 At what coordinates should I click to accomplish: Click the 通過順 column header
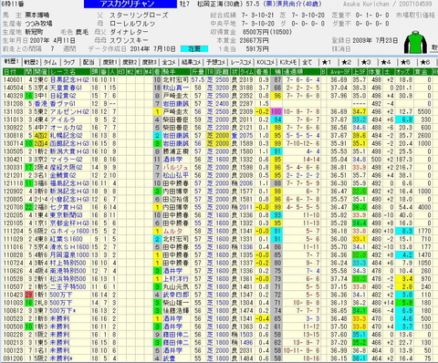pos(301,72)
